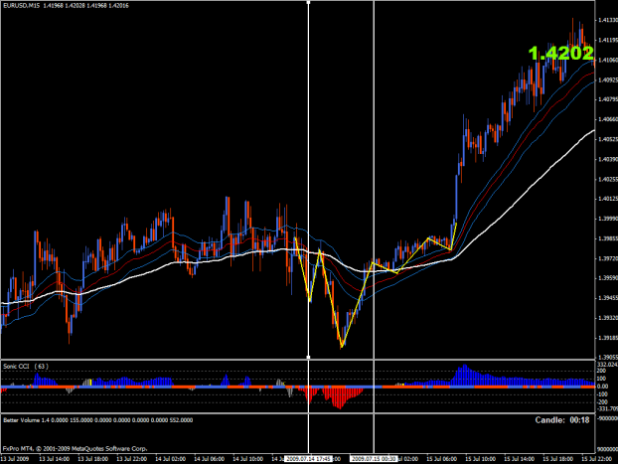Click the 1.40925 price scale label
618x465 pixels.
click(608, 79)
